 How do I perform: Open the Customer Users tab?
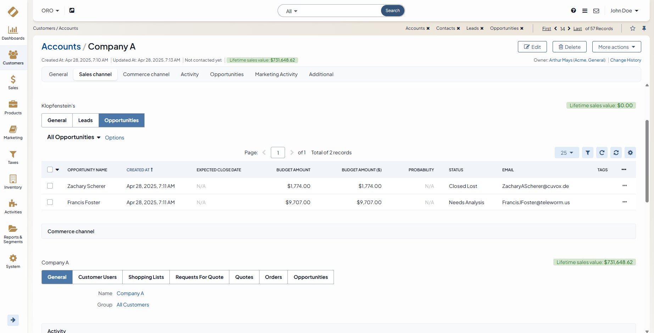97,277
